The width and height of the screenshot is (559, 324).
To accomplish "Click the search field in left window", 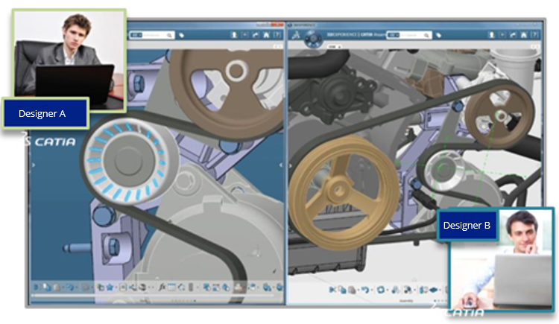I will 155,34.
